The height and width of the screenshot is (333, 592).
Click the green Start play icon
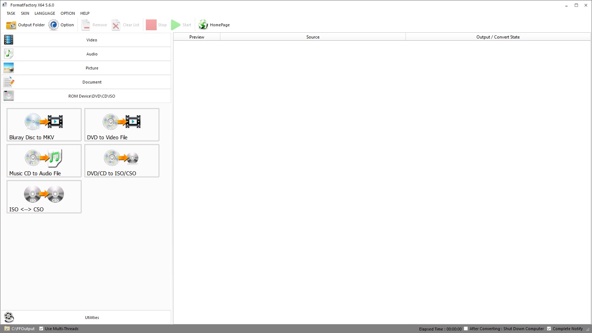pos(175,25)
